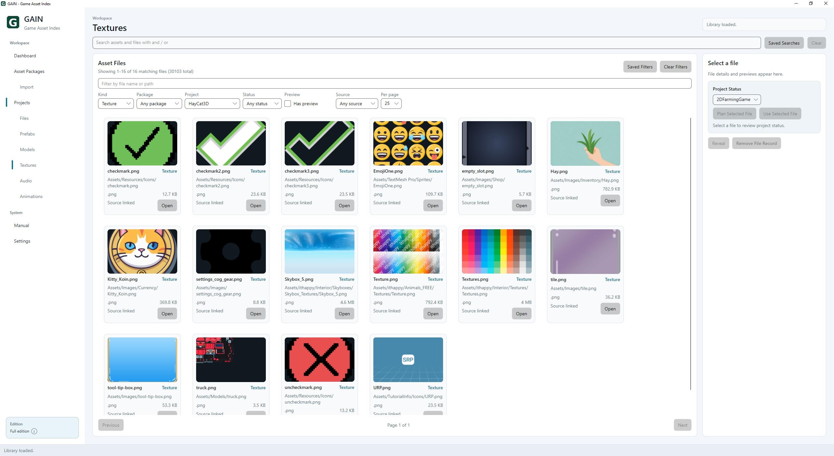Select the uncheckmark.png thumbnail
The image size is (834, 456).
point(320,360)
